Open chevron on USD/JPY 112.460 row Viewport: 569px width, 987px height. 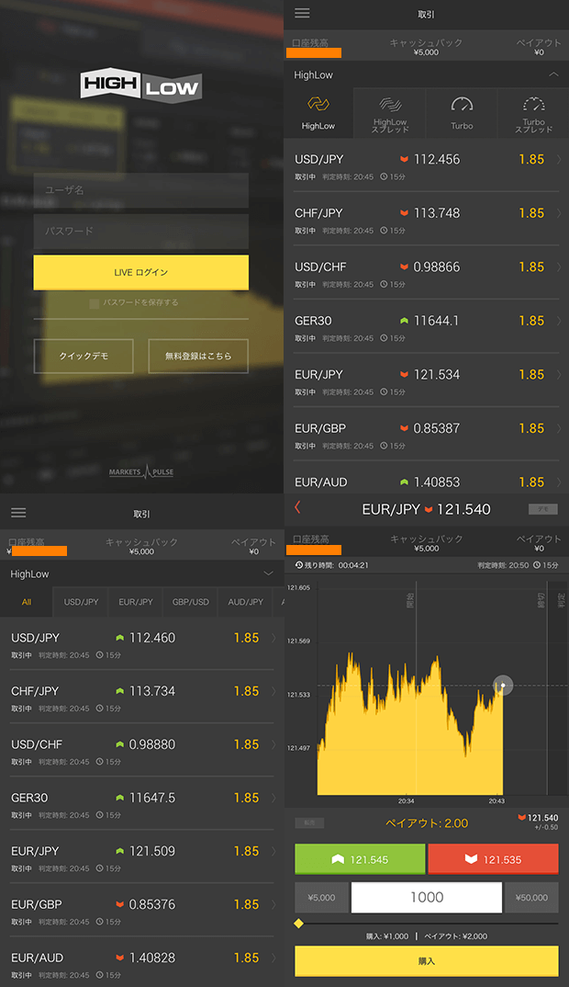pos(273,639)
